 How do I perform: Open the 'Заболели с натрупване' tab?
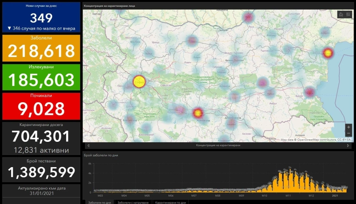pos(133,202)
